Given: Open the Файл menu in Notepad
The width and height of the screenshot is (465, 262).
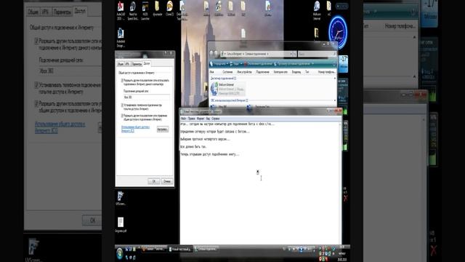Looking at the screenshot, I should click(183, 119).
